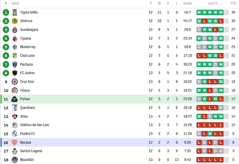Open Atlético de San Luis team page
Image resolution: width=239 pixels, height=164 pixels.
(x=34, y=125)
